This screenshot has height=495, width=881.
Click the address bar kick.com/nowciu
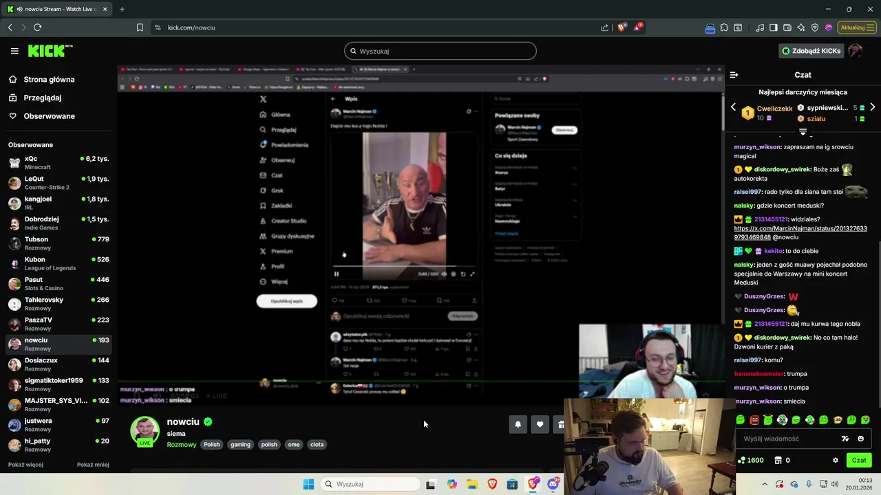(x=191, y=27)
